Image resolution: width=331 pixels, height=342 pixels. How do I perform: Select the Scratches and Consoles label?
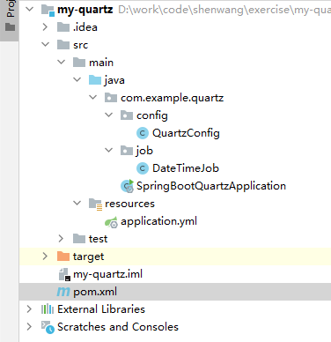pos(118,327)
